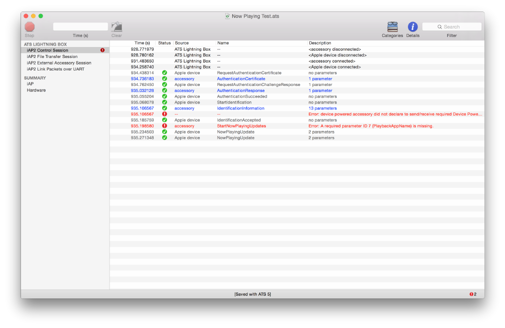Click the StartNowPlayingUpdates message name

241,126
